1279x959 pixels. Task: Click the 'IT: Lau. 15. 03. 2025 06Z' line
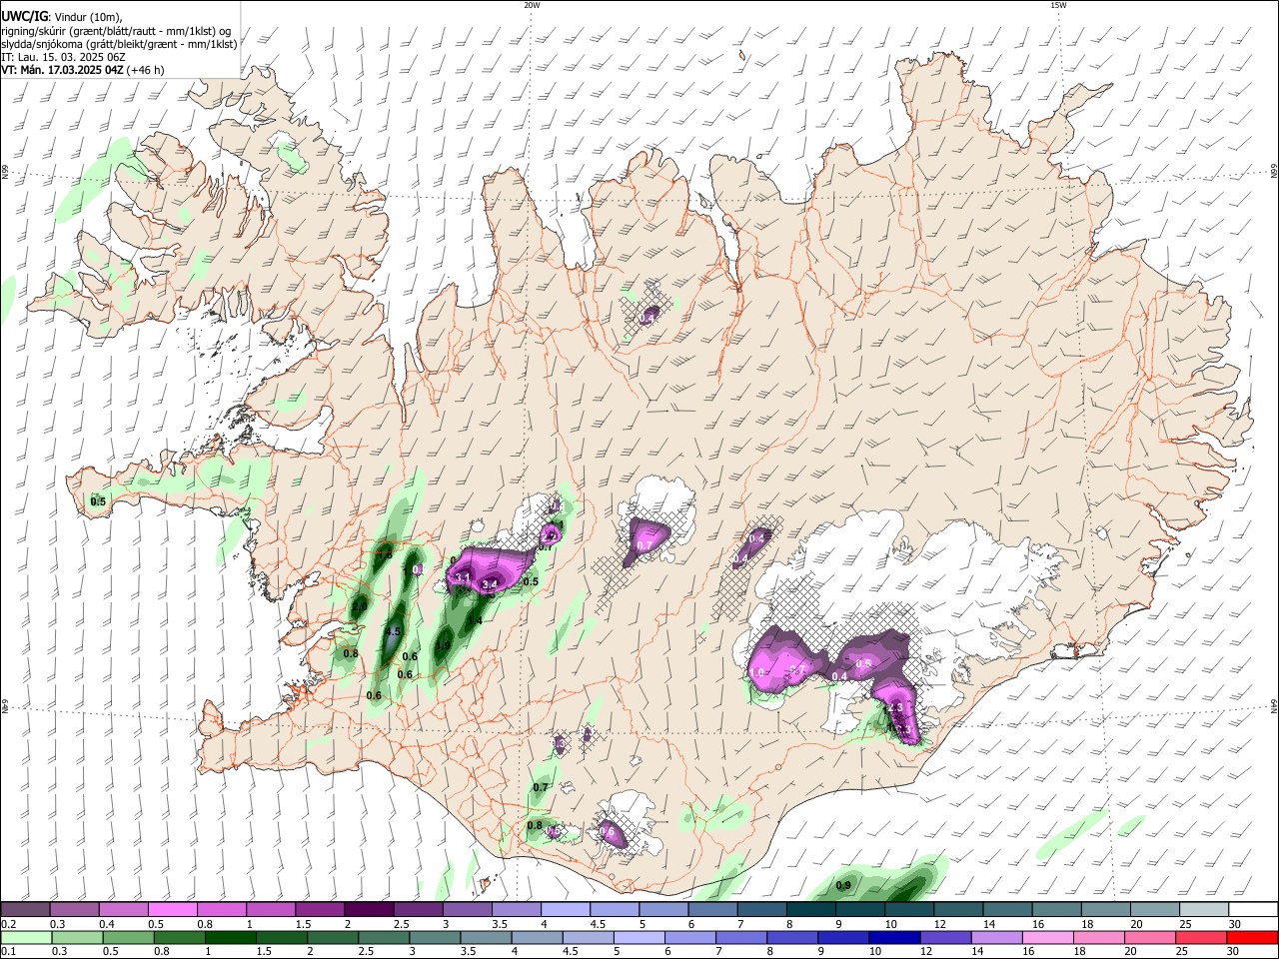click(x=64, y=57)
